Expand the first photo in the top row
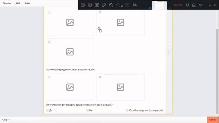This screenshot has height=123, width=219. [49, 12]
